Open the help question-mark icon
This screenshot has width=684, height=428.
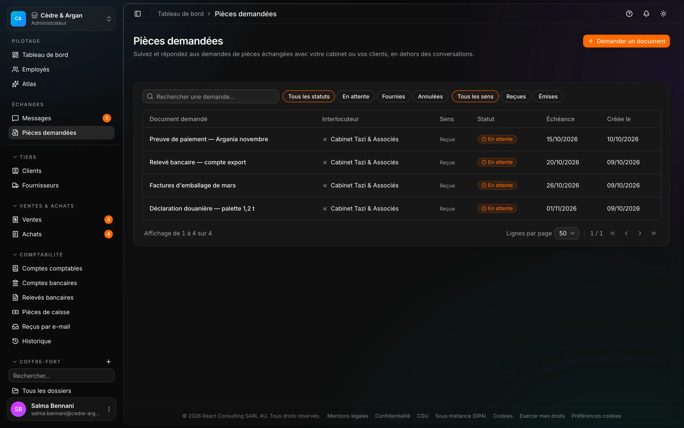tap(629, 14)
